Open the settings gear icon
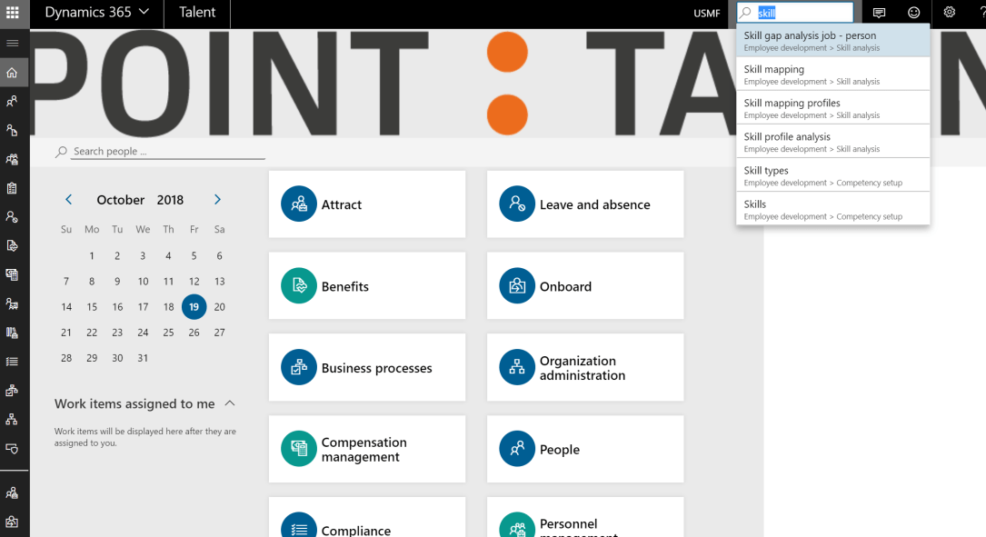Viewport: 986px width, 537px height. tap(950, 13)
